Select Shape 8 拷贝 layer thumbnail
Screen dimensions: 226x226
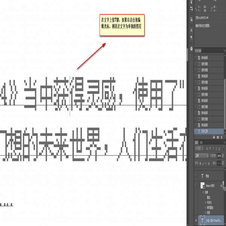(202, 186)
